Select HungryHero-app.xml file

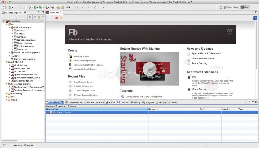click(x=25, y=59)
